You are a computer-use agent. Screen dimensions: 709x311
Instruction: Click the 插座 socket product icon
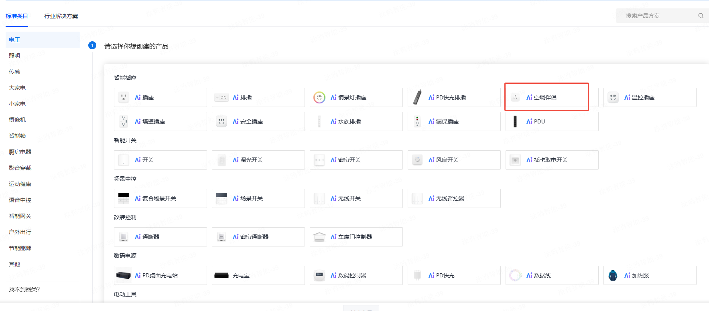[x=124, y=97]
